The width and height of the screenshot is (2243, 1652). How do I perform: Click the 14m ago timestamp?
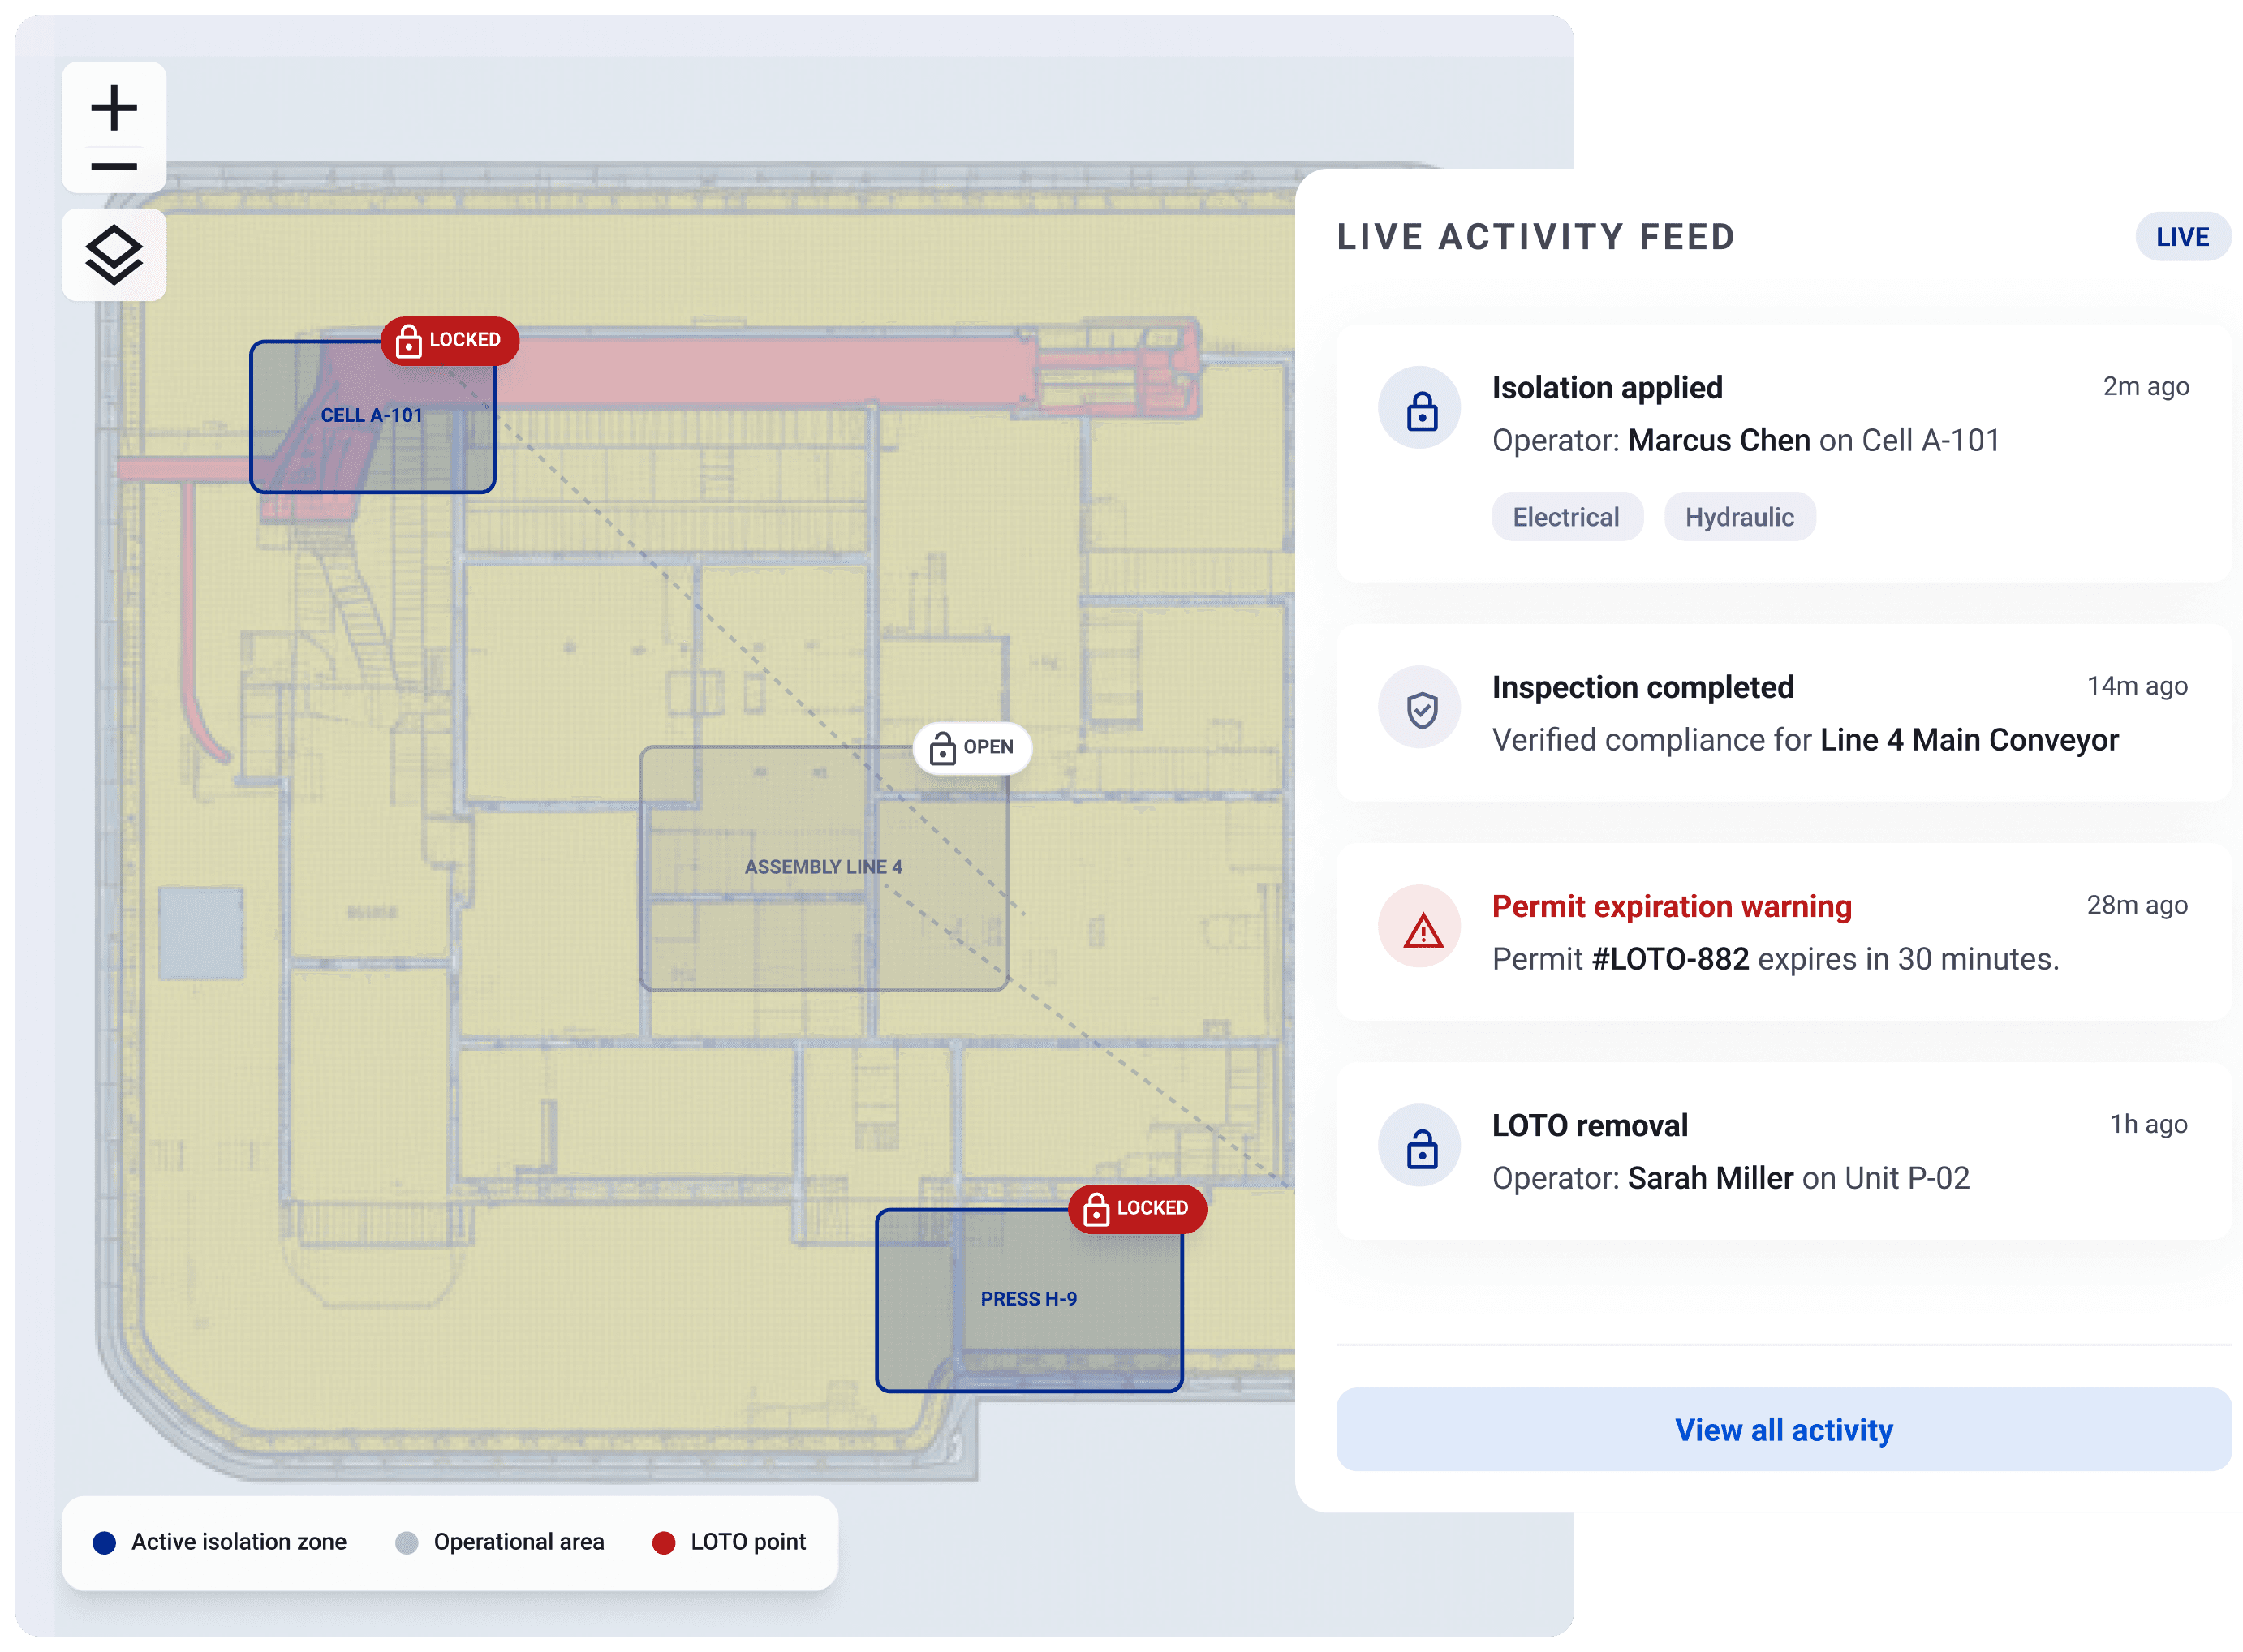pos(2136,687)
